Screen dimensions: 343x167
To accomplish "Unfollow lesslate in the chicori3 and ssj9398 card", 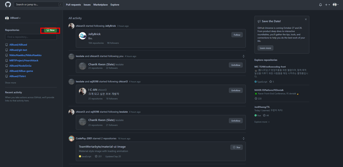I will (236, 121).
